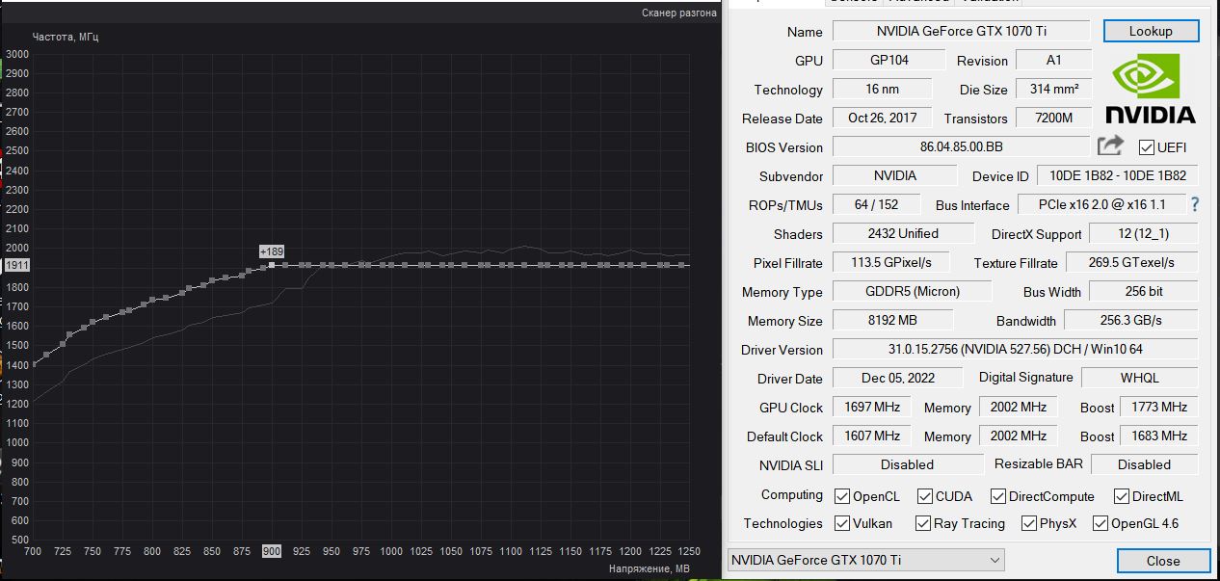Click the Resizable BAR field showing Disabled
The image size is (1220, 581).
1145,464
